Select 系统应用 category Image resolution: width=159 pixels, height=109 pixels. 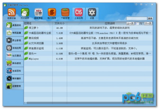[x=15, y=48]
